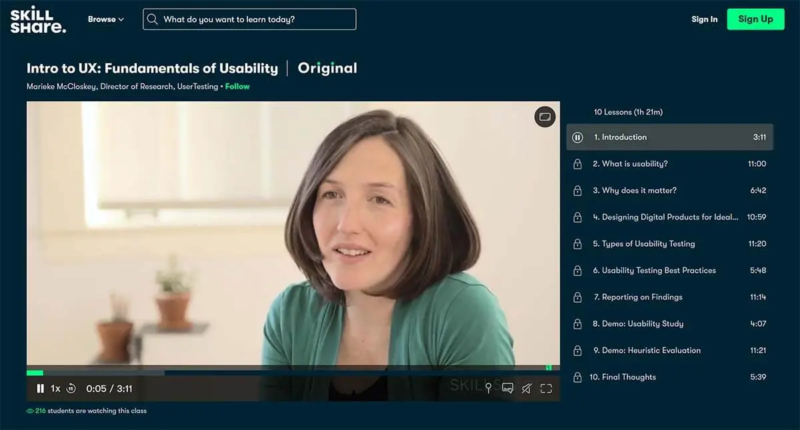Click the search magnifier icon
This screenshot has width=800, height=430.
153,19
